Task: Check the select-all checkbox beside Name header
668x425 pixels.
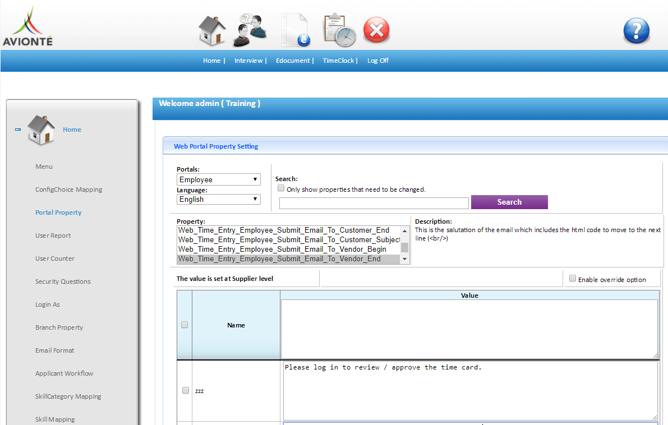Action: [185, 325]
